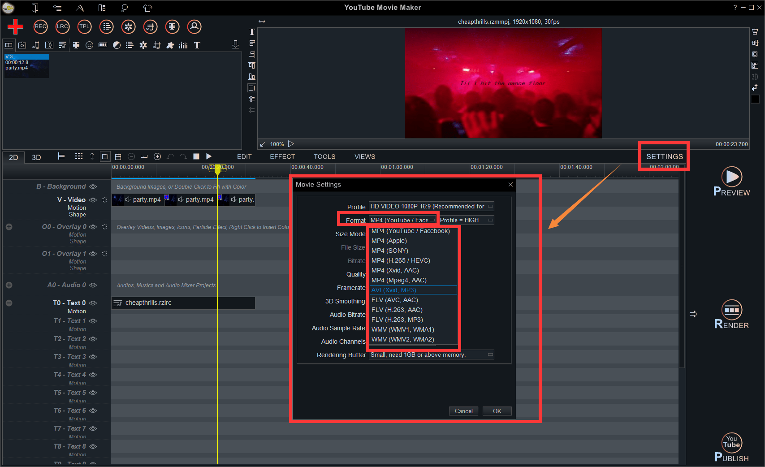The image size is (765, 467).
Task: Click the red plus add media icon
Action: [15, 26]
